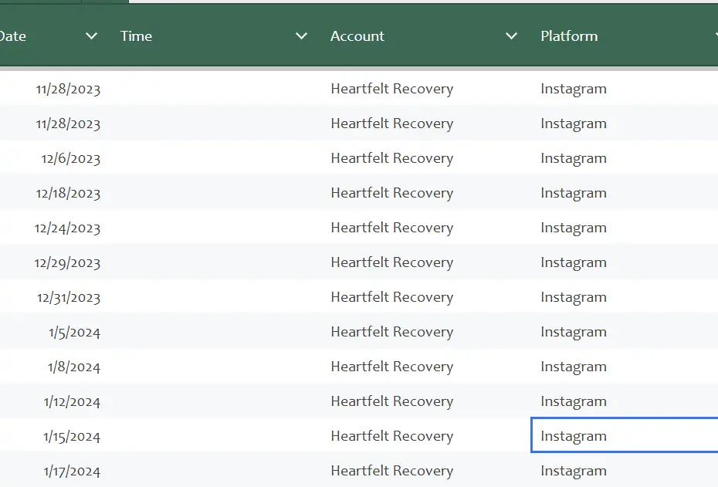The height and width of the screenshot is (487, 718).
Task: Select the 12/29/2023 date cell
Action: (67, 262)
